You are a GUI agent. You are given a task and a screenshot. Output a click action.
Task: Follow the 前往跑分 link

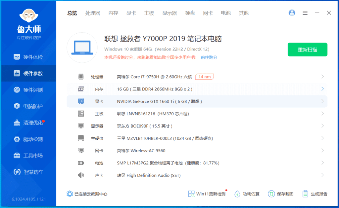point(209,57)
